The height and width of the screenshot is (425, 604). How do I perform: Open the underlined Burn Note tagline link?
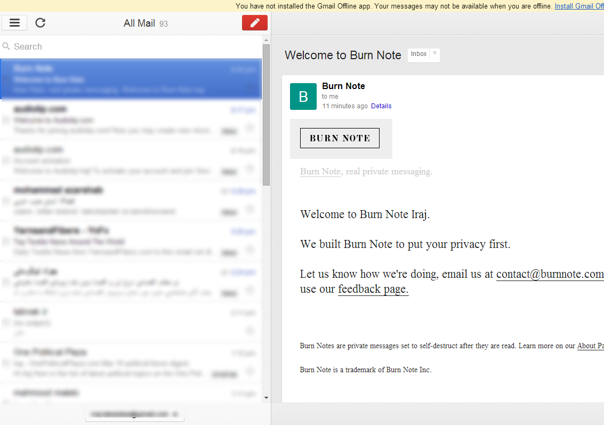point(320,172)
